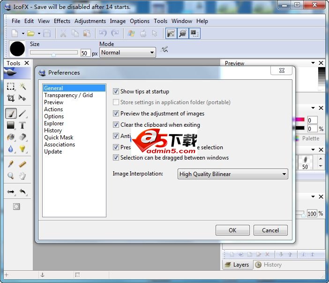Select the Magic Wand tool
Screen dimensions: 329x283
click(22, 87)
